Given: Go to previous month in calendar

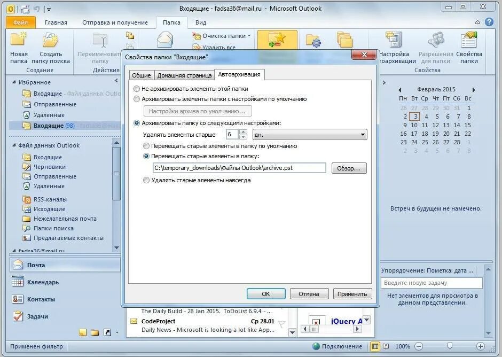Looking at the screenshot, I should [x=399, y=90].
